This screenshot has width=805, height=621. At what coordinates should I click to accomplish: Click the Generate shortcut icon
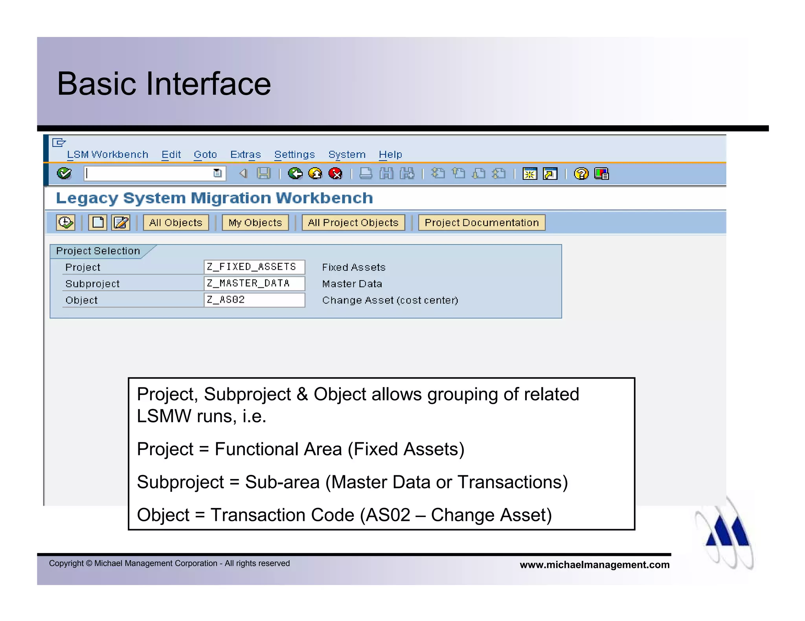coord(550,173)
